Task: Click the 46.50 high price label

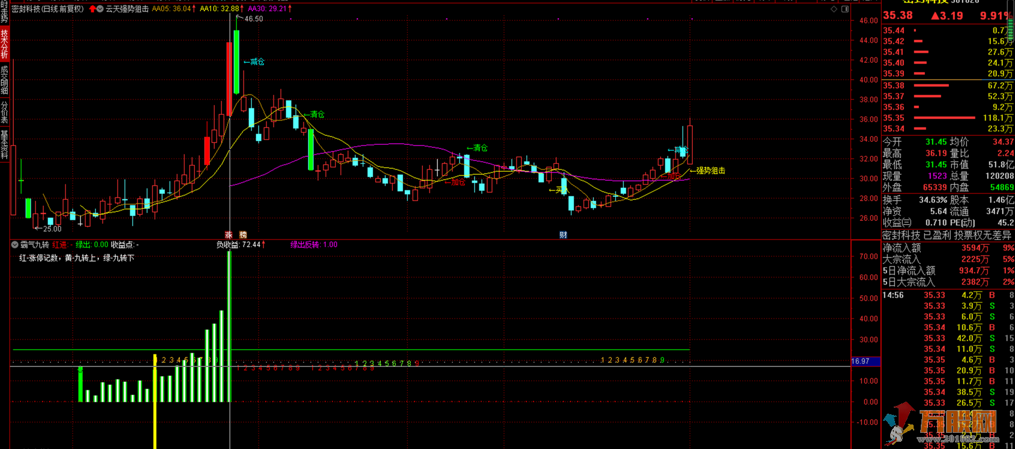Action: [253, 19]
